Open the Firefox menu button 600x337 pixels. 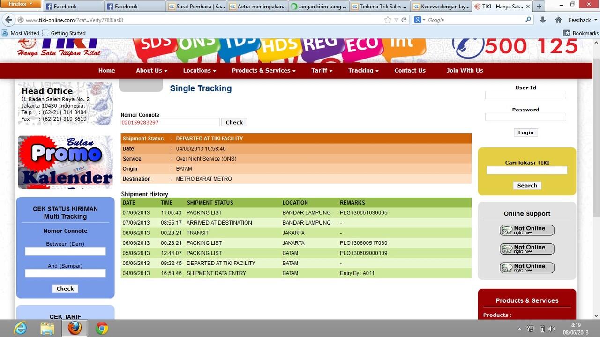(x=21, y=4)
